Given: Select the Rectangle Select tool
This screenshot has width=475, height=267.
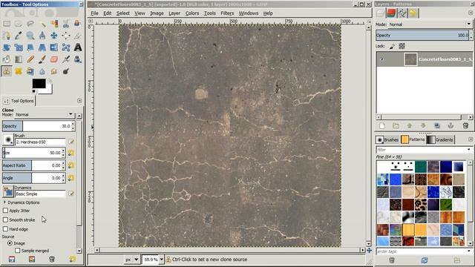Looking at the screenshot, I should (7, 24).
